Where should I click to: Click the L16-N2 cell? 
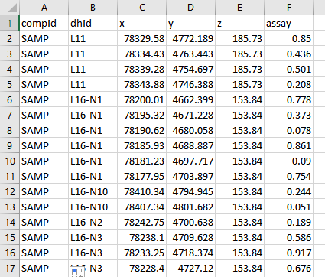[93, 222]
